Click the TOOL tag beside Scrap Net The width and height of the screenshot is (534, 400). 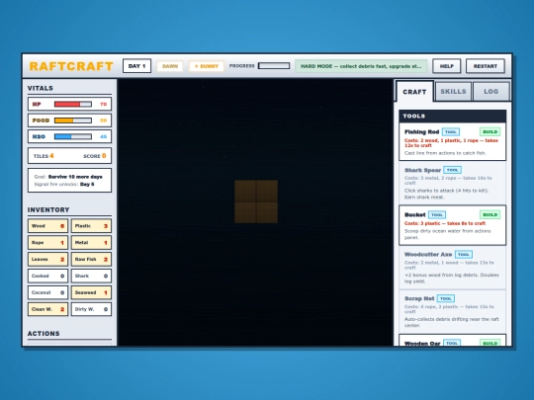pos(446,298)
